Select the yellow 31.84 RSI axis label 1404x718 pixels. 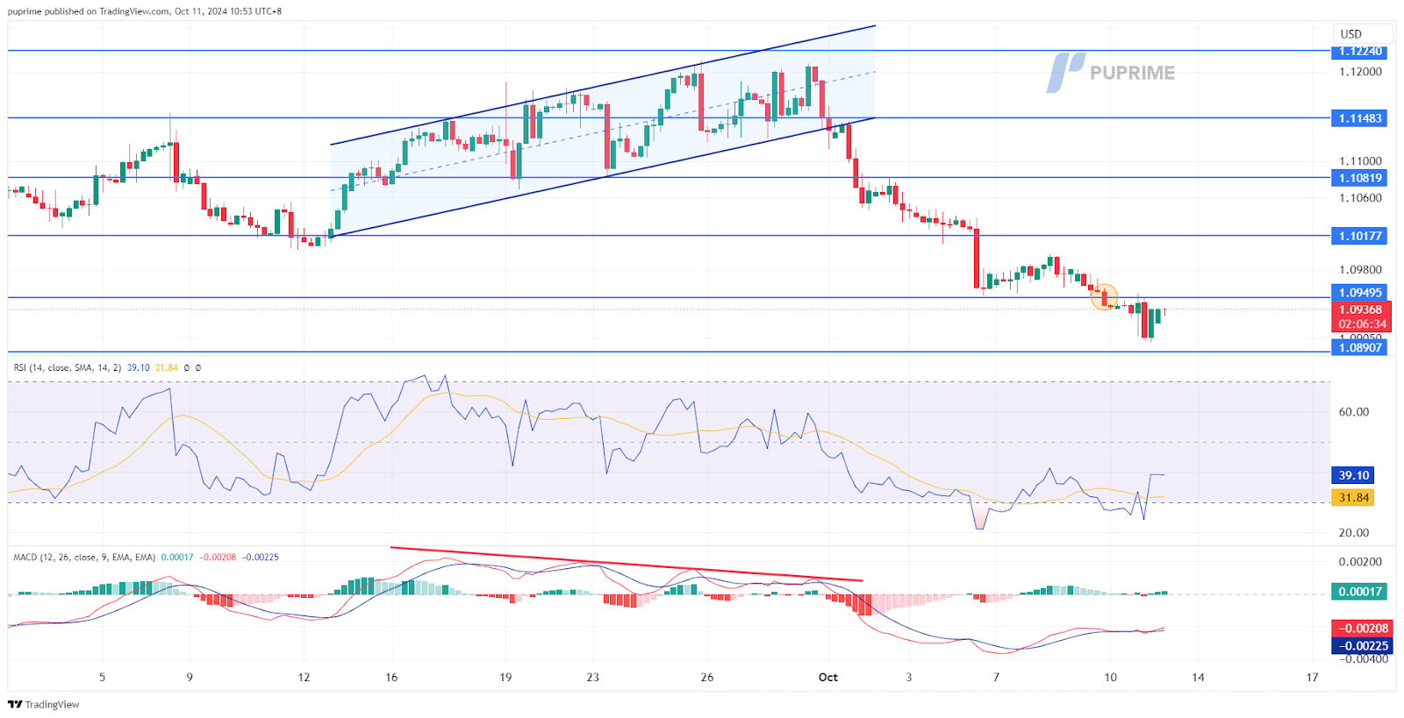(x=1352, y=498)
